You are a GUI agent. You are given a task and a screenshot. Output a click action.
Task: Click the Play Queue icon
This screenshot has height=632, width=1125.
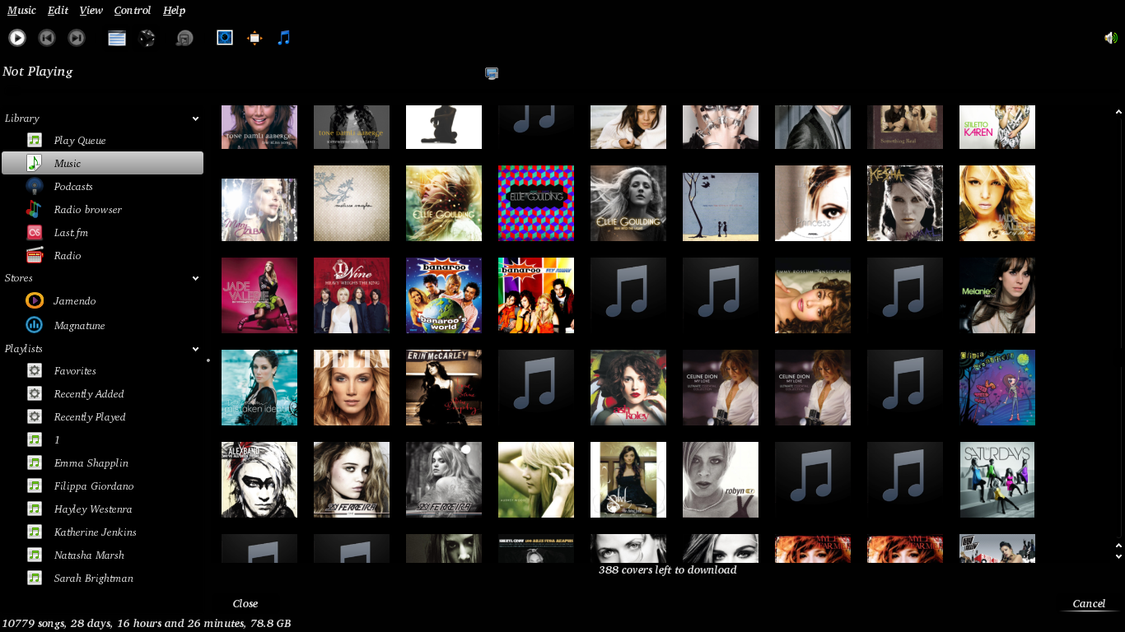click(x=35, y=141)
